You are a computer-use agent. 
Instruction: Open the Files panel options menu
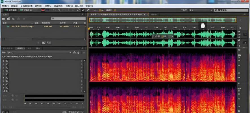coord(82,14)
